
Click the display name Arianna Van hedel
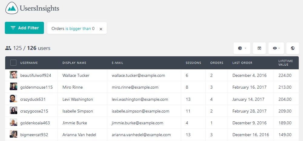(x=79, y=135)
